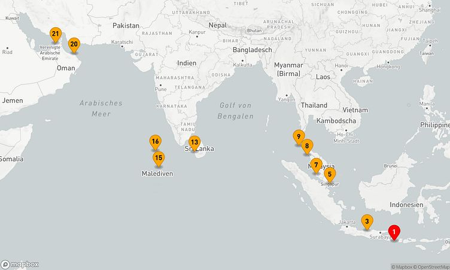This screenshot has height=270, width=450.
Task: Open the © Mapbox attribution link
Action: click(404, 266)
